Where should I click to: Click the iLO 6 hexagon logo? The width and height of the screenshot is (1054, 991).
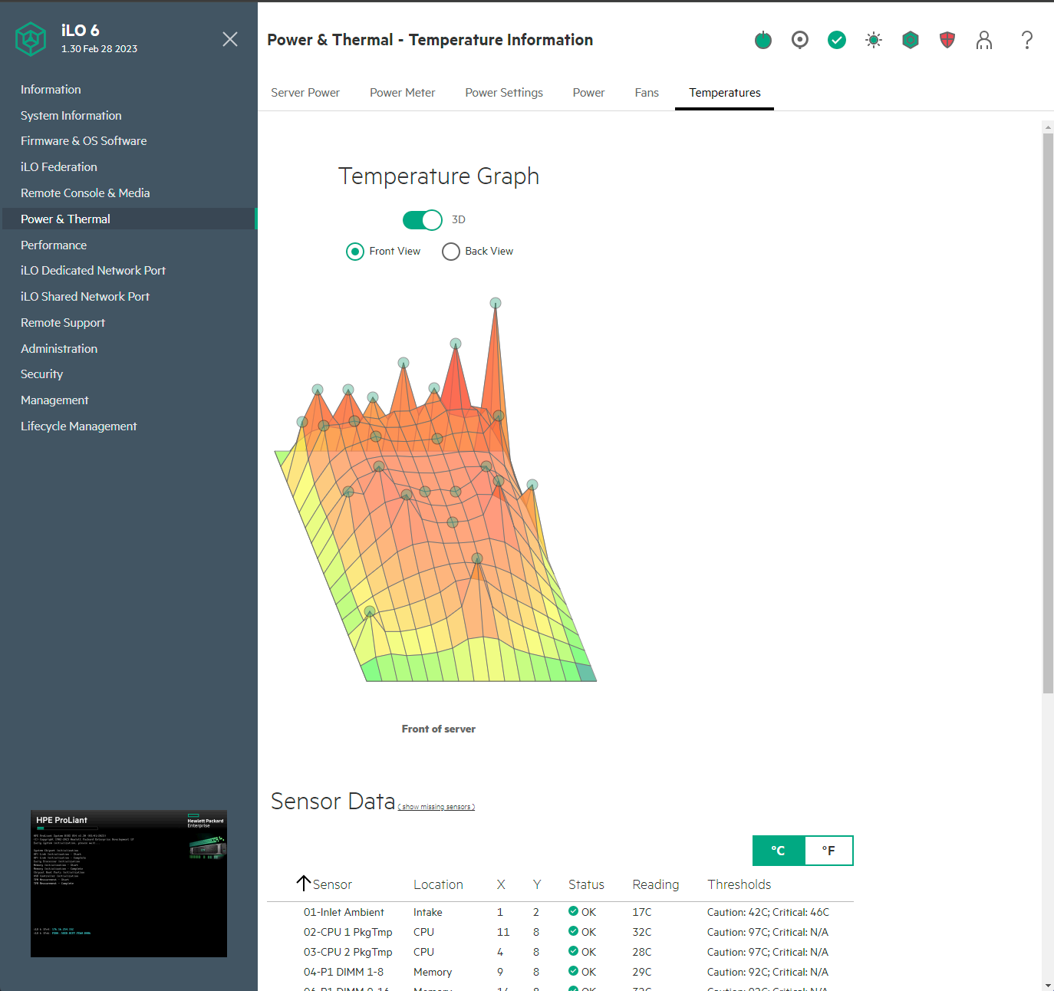coord(31,39)
